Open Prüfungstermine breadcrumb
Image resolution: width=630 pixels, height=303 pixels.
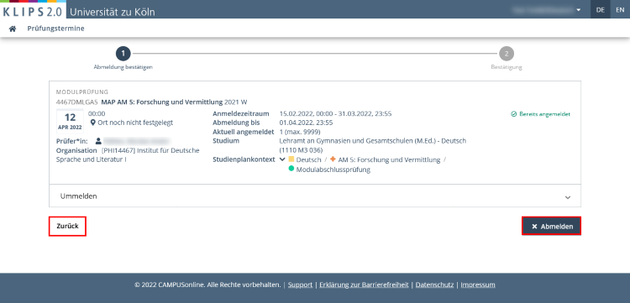pyautogui.click(x=55, y=29)
